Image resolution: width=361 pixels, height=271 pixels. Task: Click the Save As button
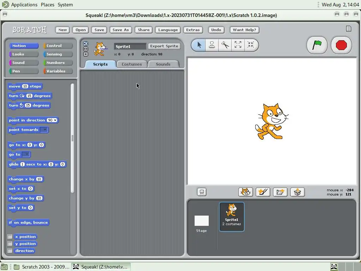(121, 30)
